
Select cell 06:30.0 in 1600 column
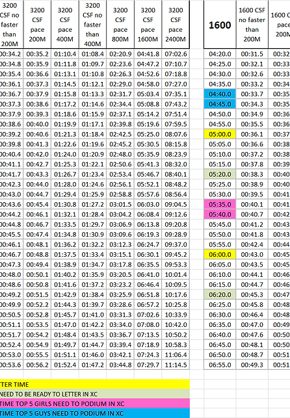coord(220,315)
